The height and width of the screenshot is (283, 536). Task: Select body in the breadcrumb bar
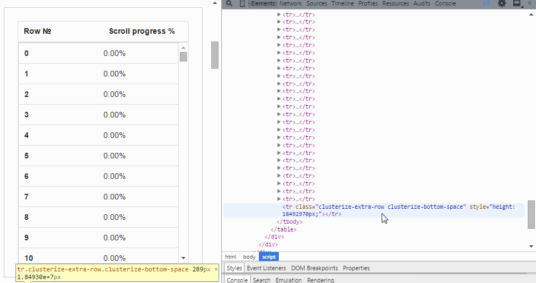(249, 256)
